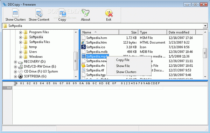Sort by the Size column header
Screen dimensions: 210x133
[x=128, y=32]
